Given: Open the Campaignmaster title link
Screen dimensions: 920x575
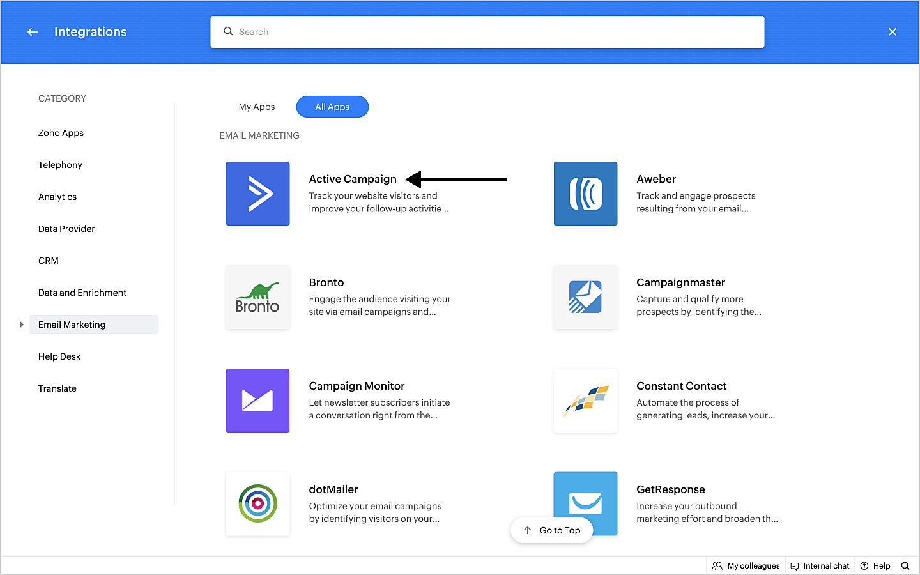Looking at the screenshot, I should coord(681,282).
